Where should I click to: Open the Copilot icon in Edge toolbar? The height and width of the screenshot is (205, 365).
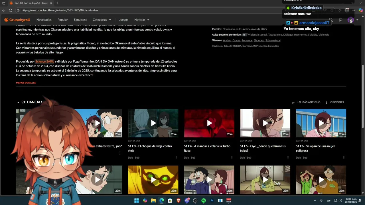click(361, 10)
